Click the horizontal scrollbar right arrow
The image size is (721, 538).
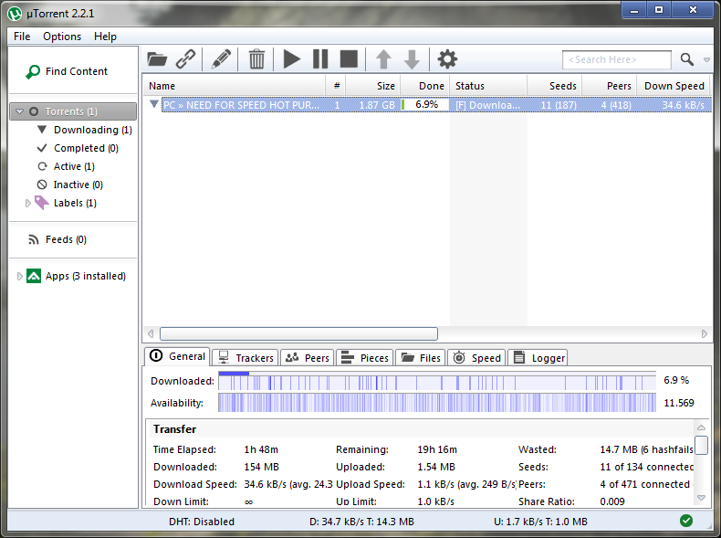(704, 333)
